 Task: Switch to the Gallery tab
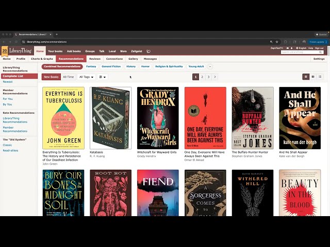coord(133,59)
